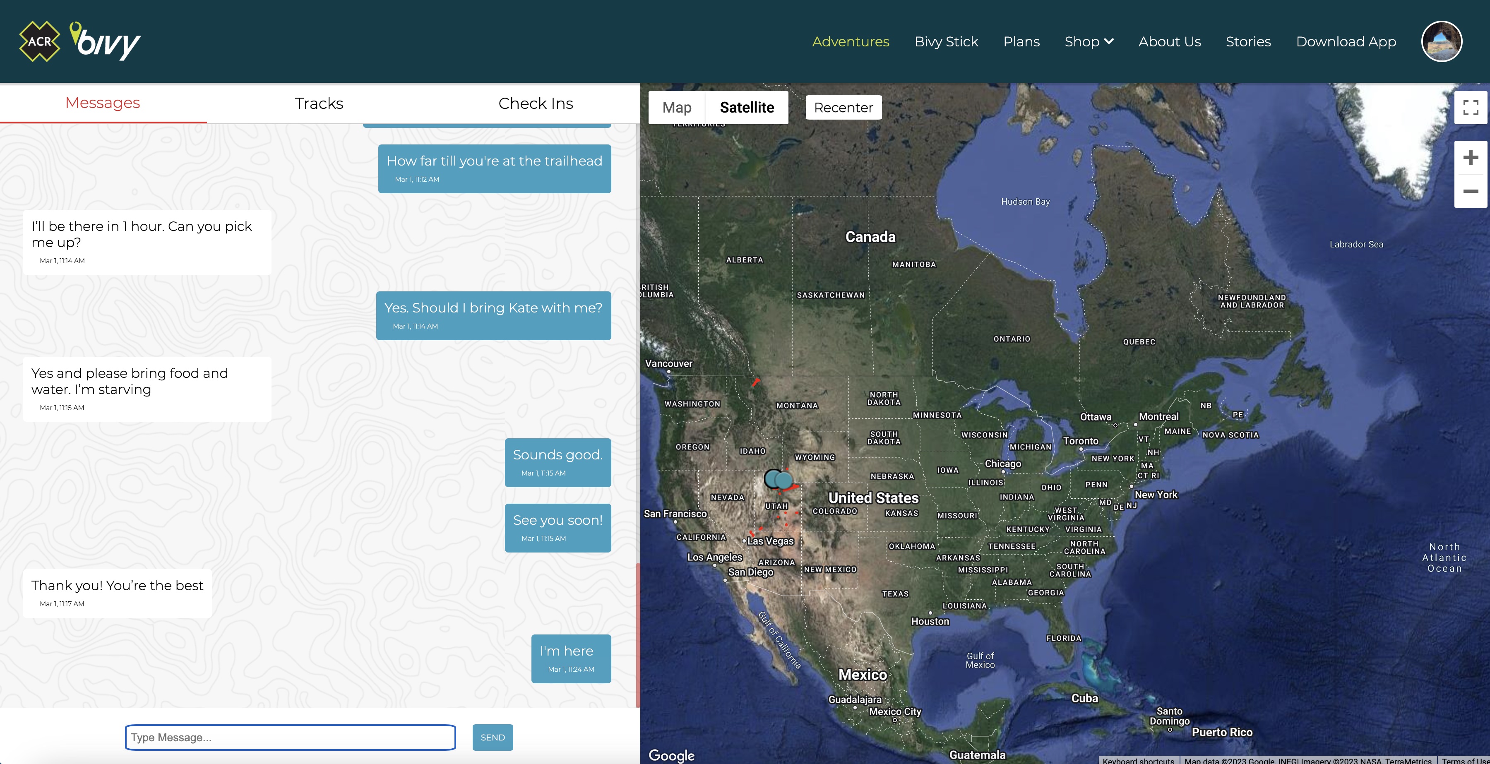Click the 'I'm here' message bubble
1490x764 pixels.
(x=571, y=659)
